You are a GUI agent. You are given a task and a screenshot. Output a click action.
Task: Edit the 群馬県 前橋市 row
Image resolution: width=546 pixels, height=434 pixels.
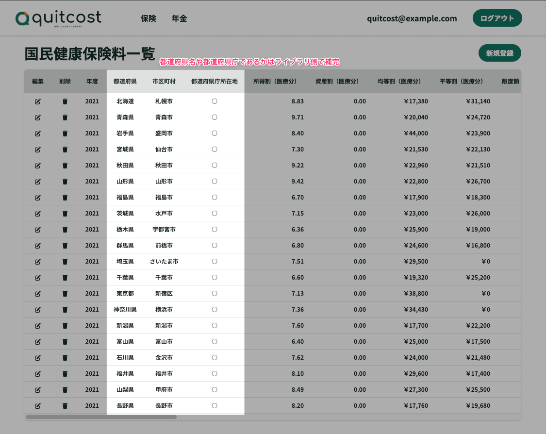(37, 246)
